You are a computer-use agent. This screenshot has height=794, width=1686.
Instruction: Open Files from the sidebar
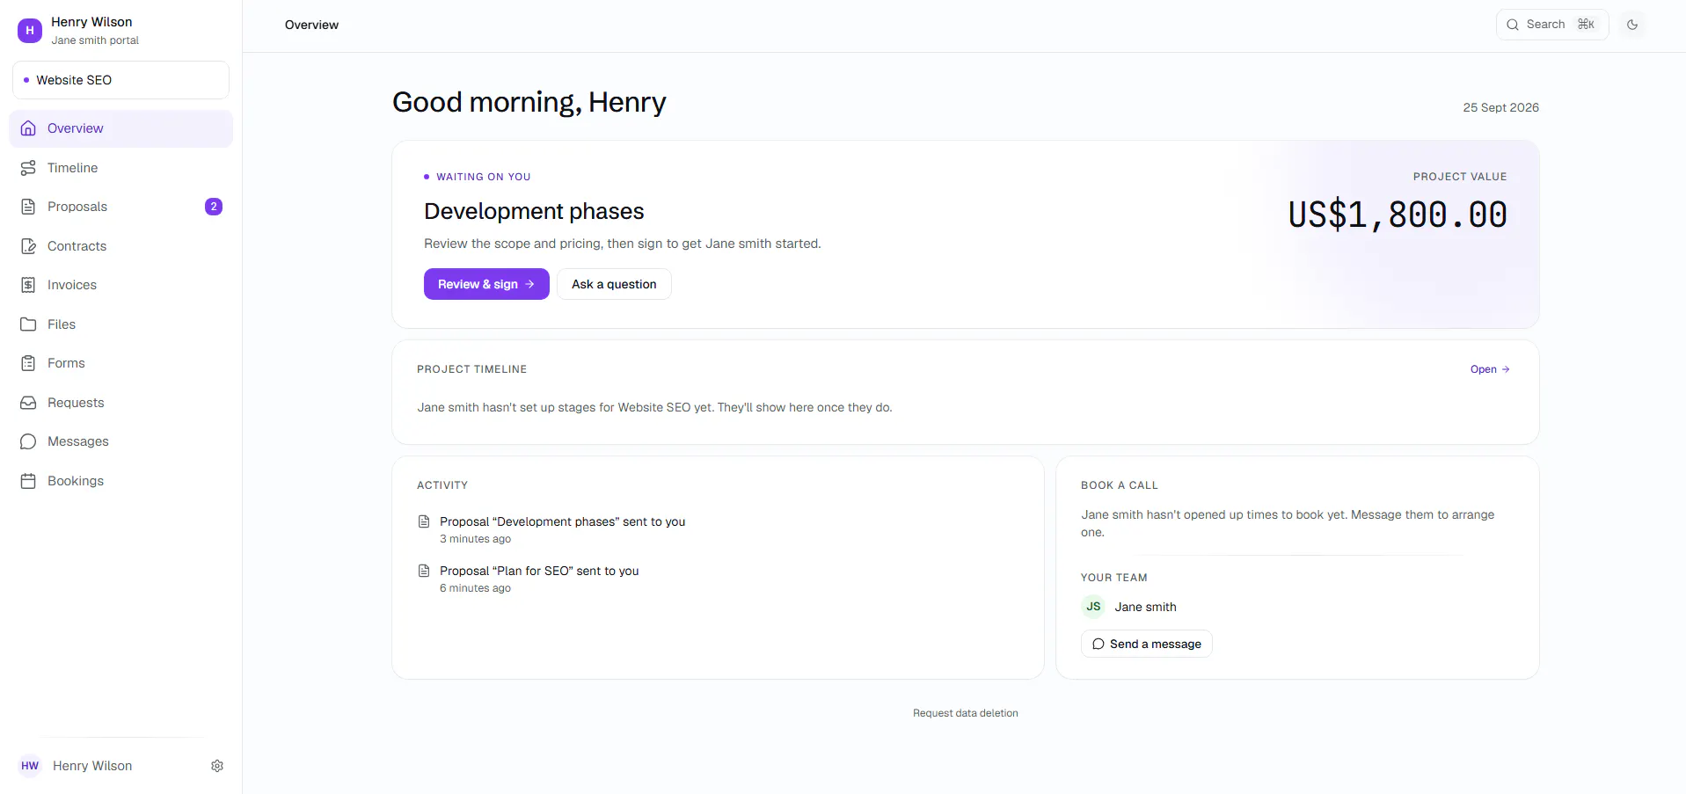click(x=120, y=324)
